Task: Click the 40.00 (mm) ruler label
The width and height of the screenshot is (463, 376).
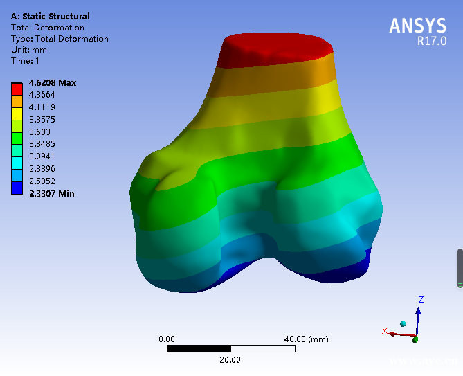Action: click(x=307, y=339)
